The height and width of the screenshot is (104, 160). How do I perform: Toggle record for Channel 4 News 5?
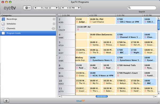118,37
